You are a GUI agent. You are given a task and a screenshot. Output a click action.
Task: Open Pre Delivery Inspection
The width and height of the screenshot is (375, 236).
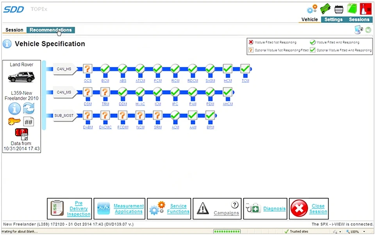[x=70, y=209]
